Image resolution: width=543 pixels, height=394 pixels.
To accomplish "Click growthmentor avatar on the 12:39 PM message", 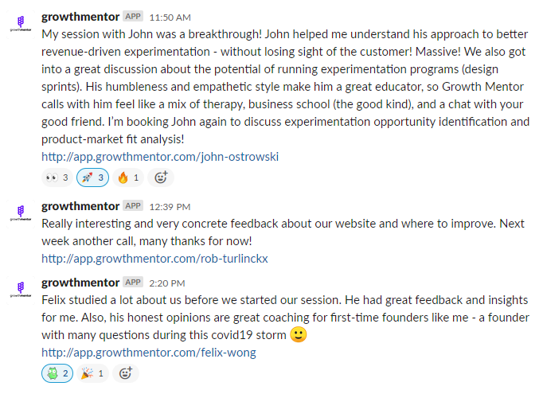I will pos(21,213).
